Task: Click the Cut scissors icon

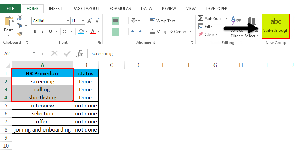Action: tap(20, 18)
